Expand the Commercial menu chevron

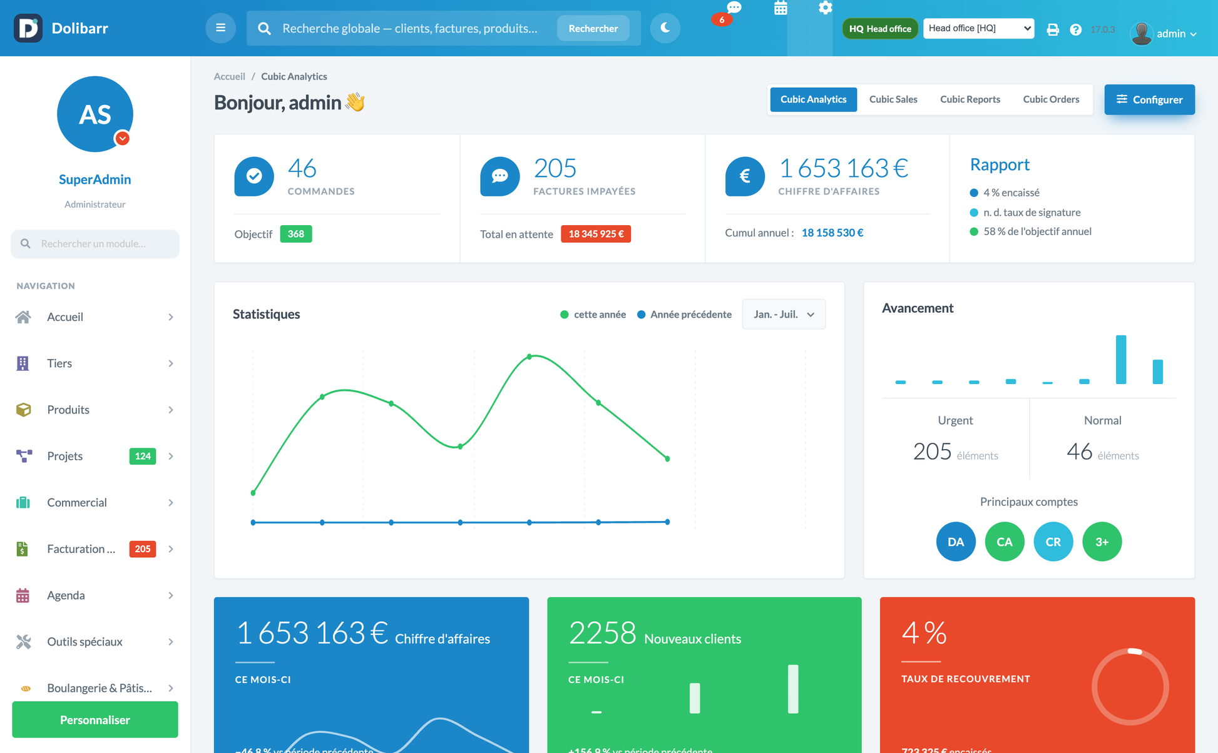170,502
